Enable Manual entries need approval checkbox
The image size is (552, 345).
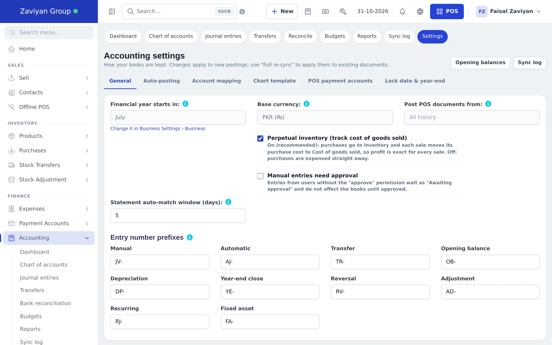coord(260,176)
